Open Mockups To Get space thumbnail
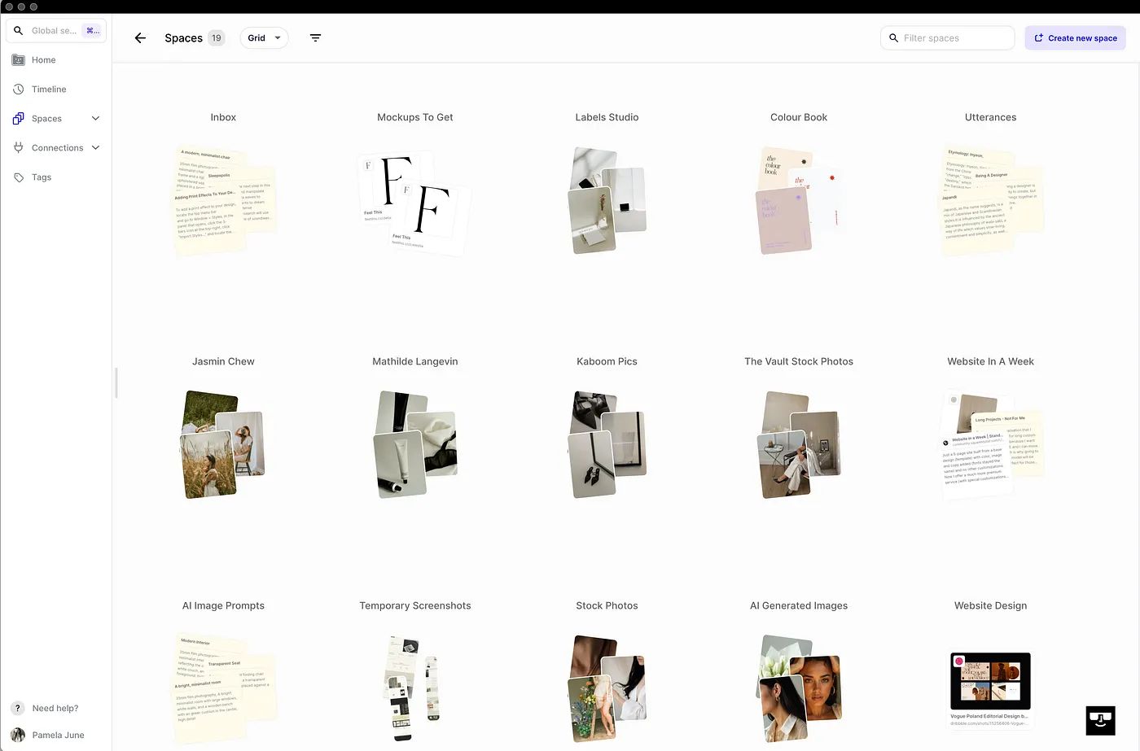The image size is (1140, 751). point(414,203)
